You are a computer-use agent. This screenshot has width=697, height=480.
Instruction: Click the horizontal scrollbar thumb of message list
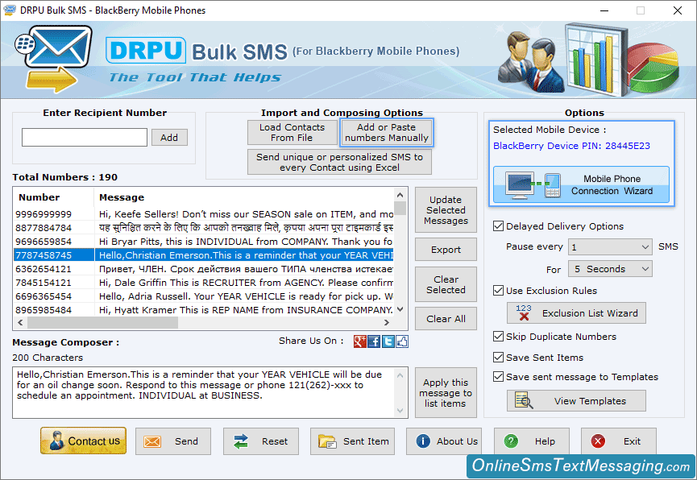pos(102,323)
